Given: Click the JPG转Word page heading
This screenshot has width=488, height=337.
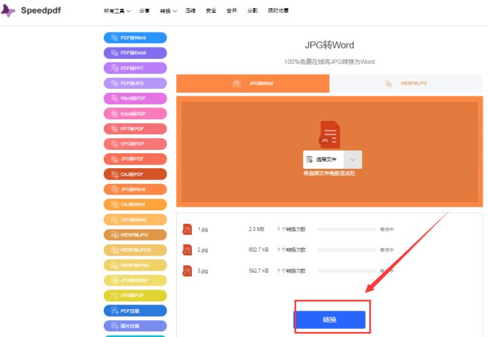Looking at the screenshot, I should [x=329, y=45].
